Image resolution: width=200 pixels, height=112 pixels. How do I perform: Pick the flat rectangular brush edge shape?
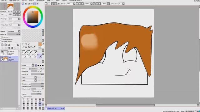point(43,66)
